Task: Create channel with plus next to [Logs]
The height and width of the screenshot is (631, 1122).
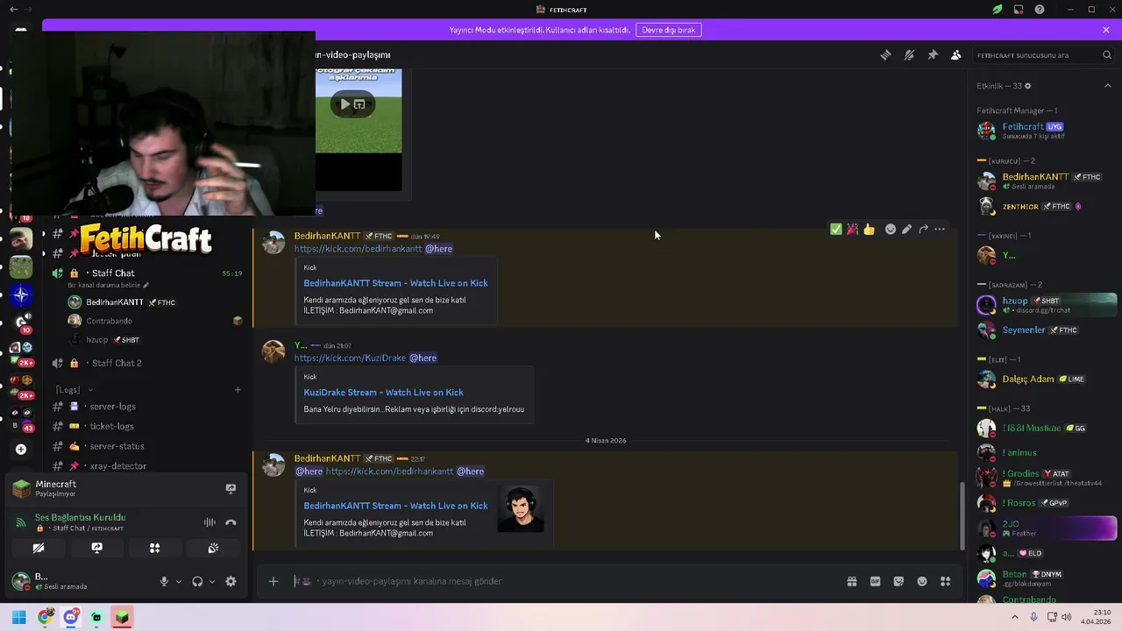Action: pyautogui.click(x=238, y=390)
